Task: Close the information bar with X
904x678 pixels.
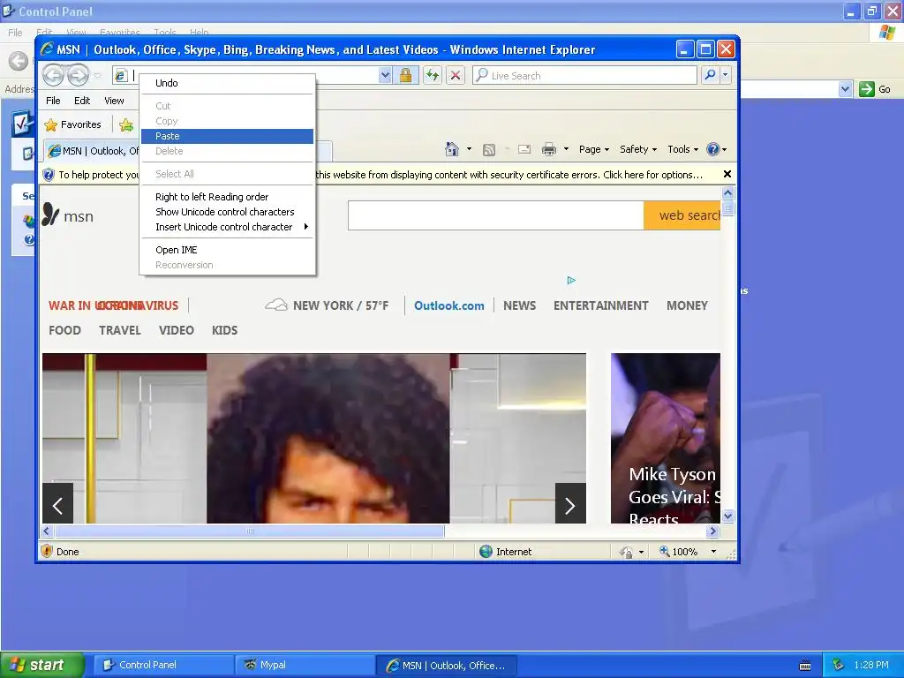Action: (x=727, y=174)
